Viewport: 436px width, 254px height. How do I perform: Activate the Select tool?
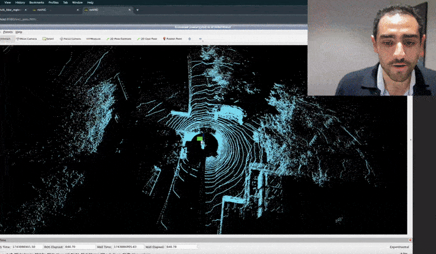coord(48,39)
